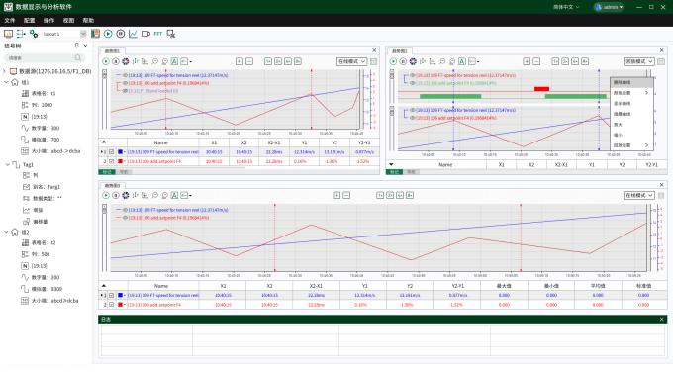Toggle the checkbox for row 1 in first chart table
This screenshot has height=378, width=673.
(112, 151)
